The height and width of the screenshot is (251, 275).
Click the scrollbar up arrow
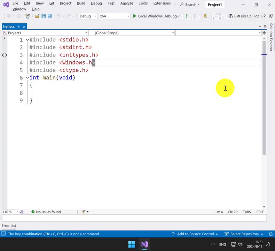[264, 38]
